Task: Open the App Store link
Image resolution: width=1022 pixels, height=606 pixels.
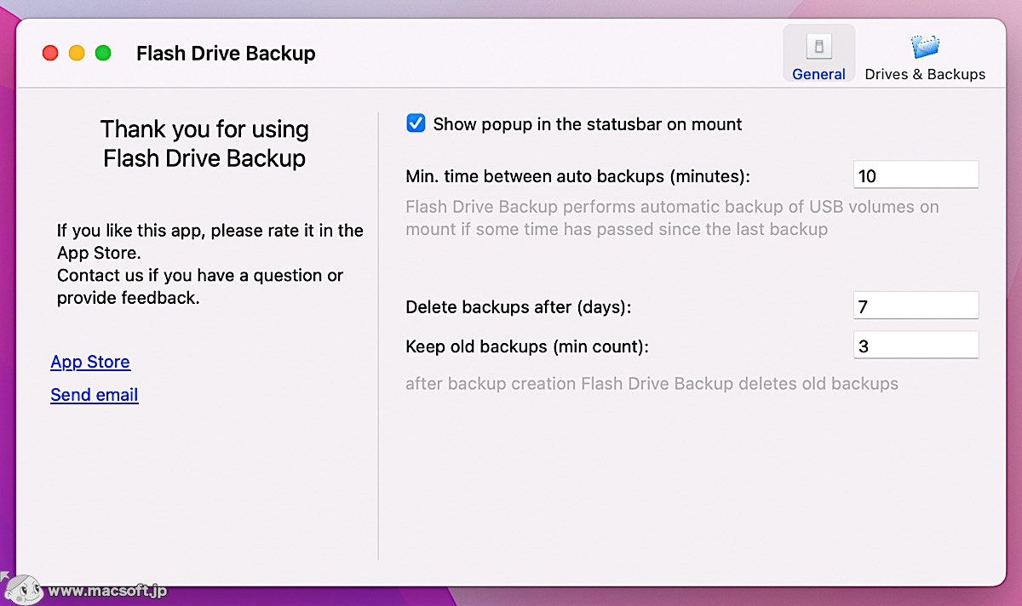Action: (x=89, y=362)
